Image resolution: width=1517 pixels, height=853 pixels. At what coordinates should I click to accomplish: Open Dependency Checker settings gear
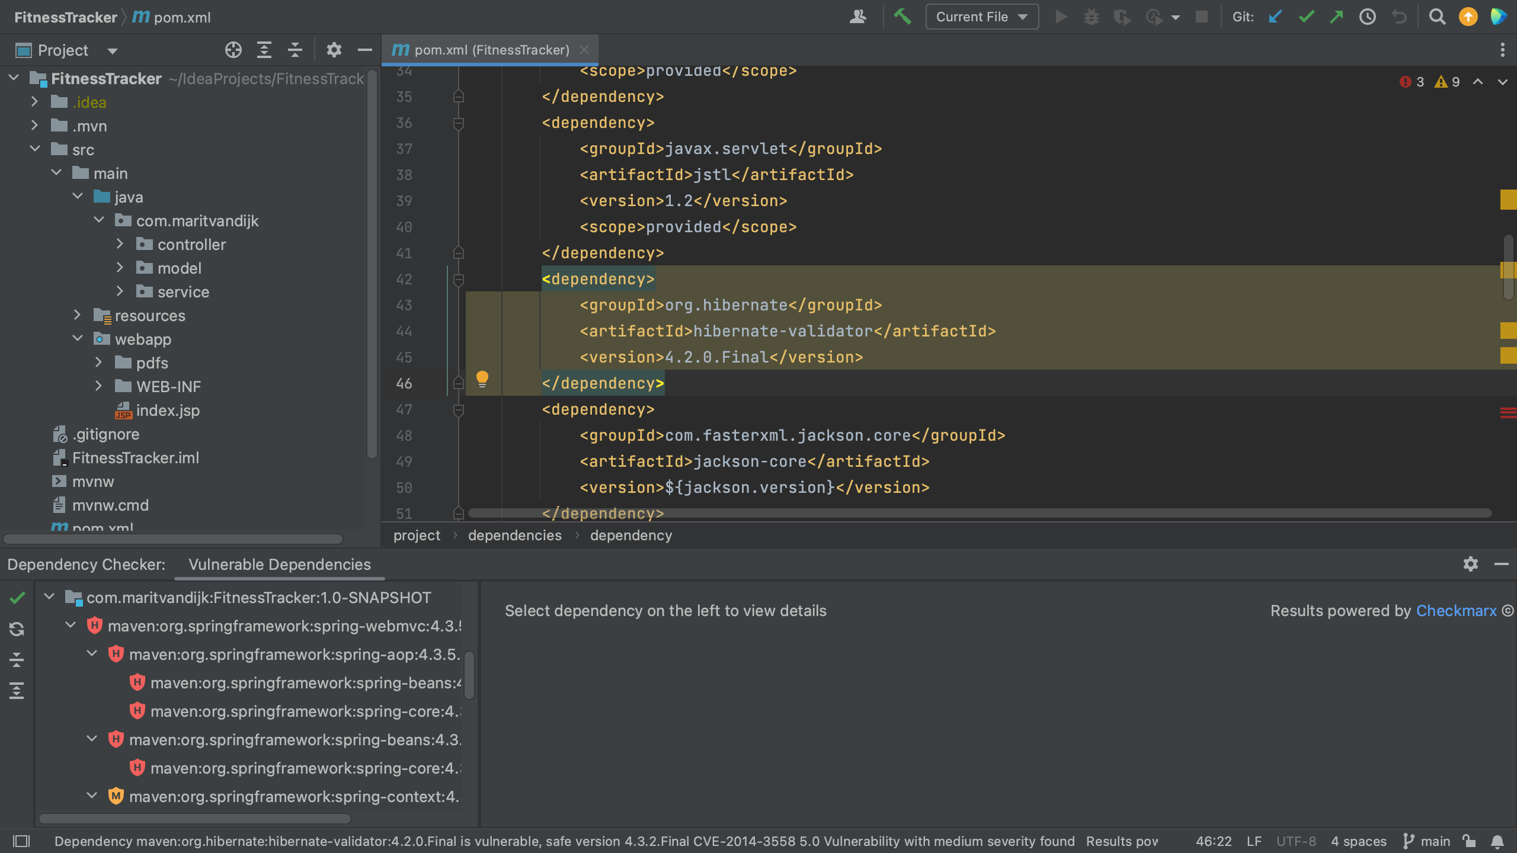[x=1470, y=564]
